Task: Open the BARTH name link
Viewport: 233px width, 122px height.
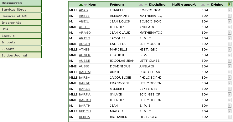Action: pyautogui.click(x=85, y=106)
